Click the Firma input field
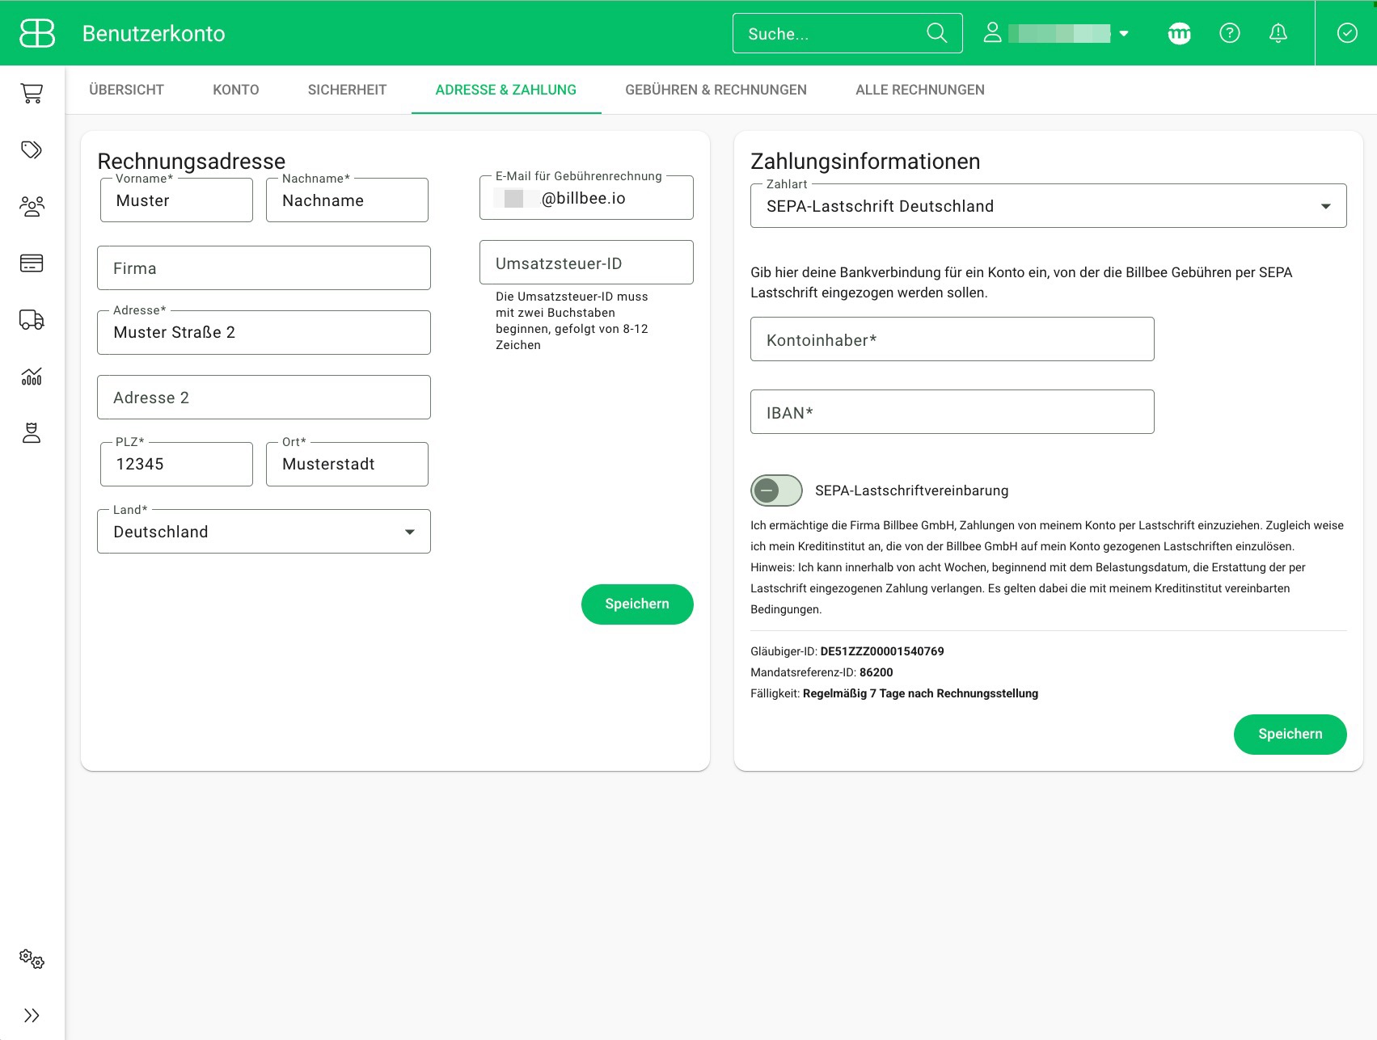This screenshot has width=1377, height=1040. (264, 268)
